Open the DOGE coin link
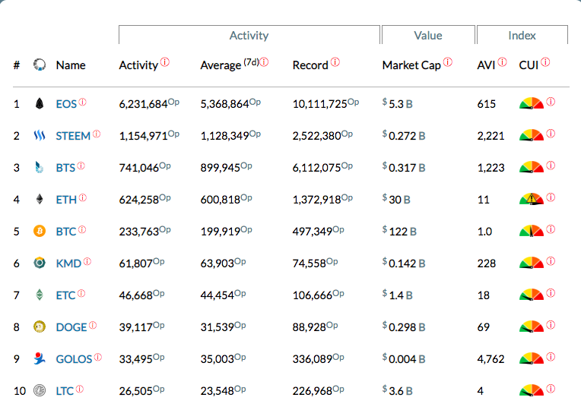Screen dimensions: 581x407 [71, 327]
